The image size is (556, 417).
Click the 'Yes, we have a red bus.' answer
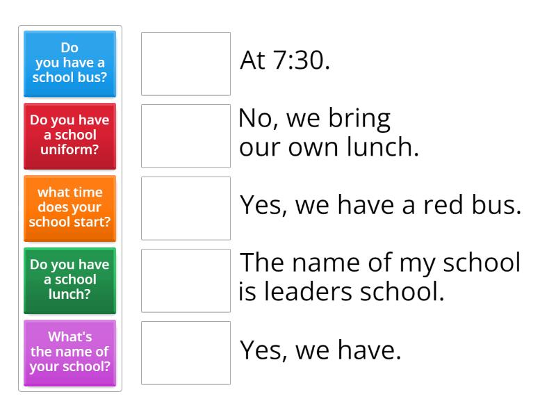380,205
